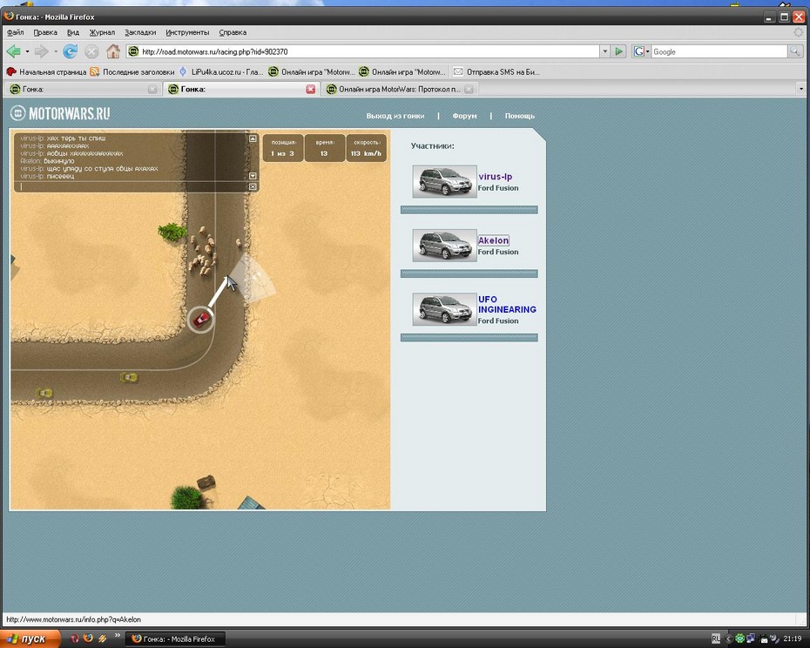This screenshot has height=648, width=810.
Task: Click Akelon Ford Fusion car thumbnail
Action: click(x=444, y=246)
